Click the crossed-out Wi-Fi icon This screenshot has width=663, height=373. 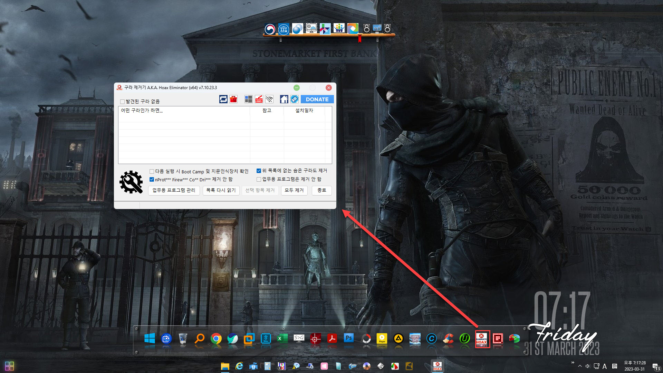(x=269, y=99)
